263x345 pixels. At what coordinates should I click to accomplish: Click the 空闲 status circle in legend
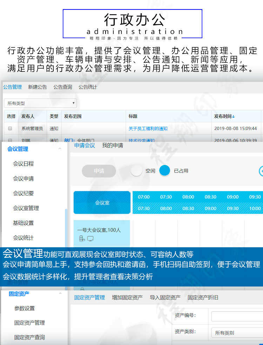[x=136, y=171]
